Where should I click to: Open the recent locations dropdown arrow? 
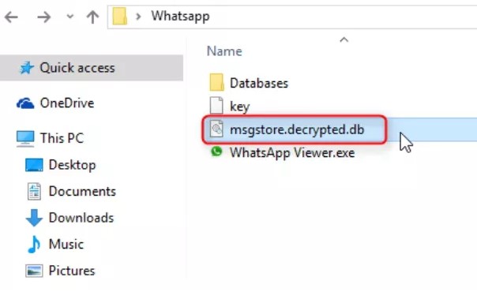click(70, 16)
